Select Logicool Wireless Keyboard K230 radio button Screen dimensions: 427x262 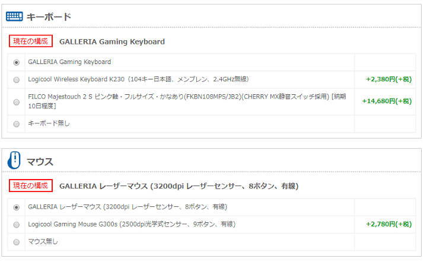(x=17, y=80)
